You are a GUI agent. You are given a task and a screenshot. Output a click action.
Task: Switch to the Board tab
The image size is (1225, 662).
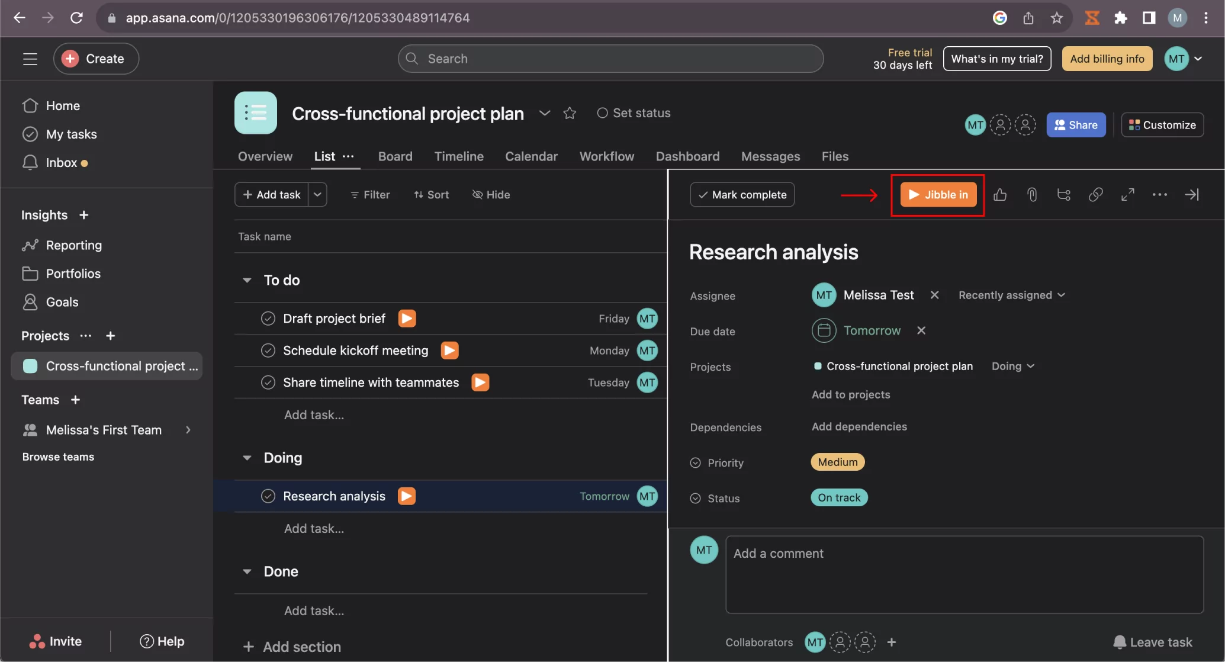coord(396,156)
